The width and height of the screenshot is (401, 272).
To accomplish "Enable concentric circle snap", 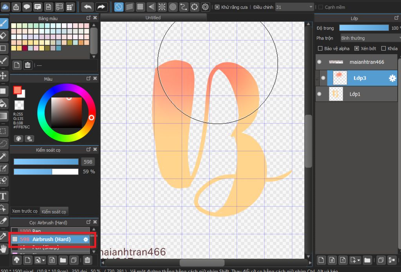I will (x=173, y=7).
